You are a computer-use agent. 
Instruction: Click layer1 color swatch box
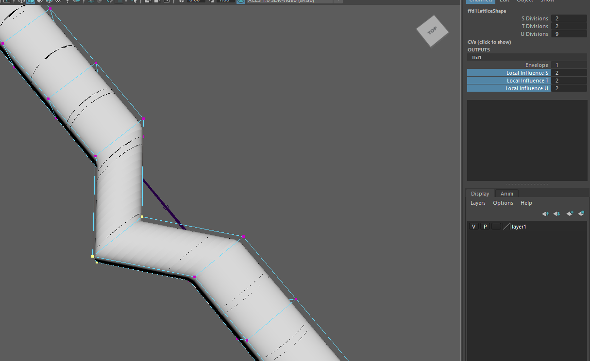(506, 227)
